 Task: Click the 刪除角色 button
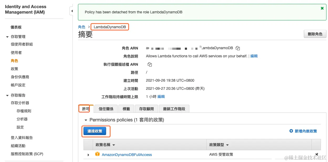pos(315,34)
